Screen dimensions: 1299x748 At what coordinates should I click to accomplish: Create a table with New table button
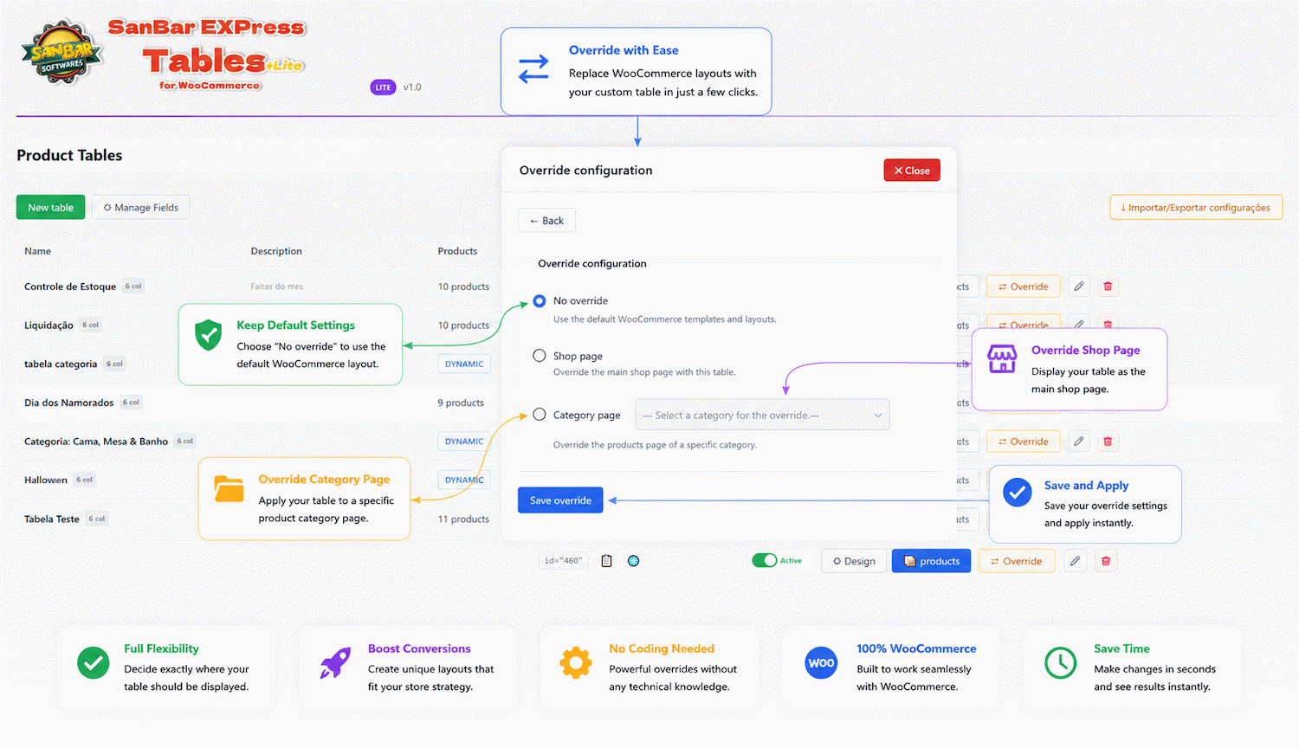tap(50, 208)
